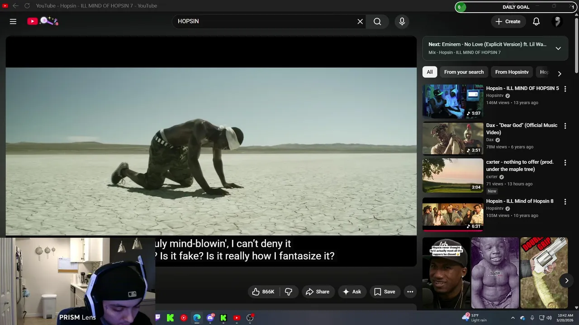Advance Shorts shelf with next arrow
This screenshot has width=579, height=325.
(x=566, y=280)
